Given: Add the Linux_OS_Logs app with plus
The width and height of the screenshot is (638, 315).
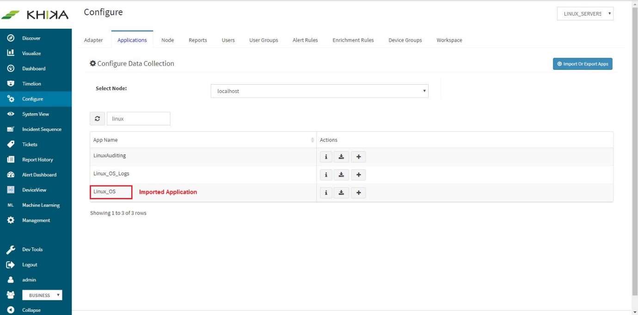Looking at the screenshot, I should tap(358, 175).
